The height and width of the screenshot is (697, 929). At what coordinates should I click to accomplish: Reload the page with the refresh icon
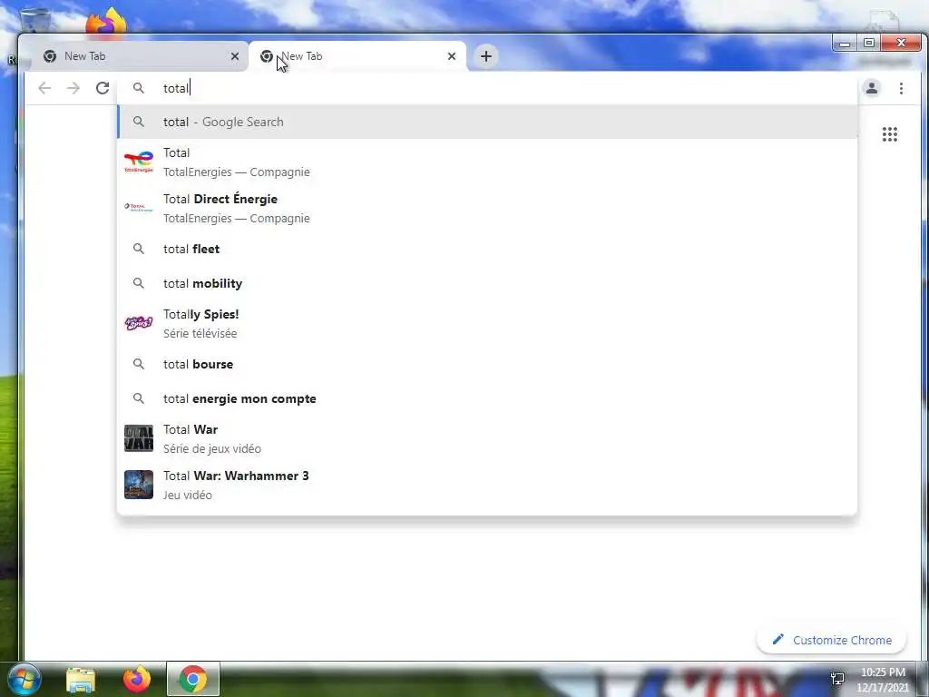coord(103,88)
